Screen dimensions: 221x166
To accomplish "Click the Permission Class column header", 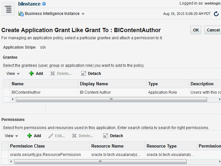I will coord(49,146).
